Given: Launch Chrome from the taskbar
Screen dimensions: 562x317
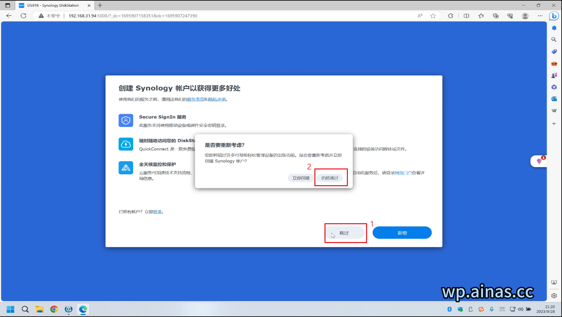Looking at the screenshot, I should click(54, 309).
